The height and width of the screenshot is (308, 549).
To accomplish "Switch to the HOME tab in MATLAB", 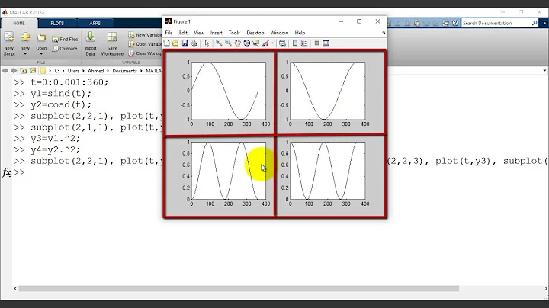I will 19,23.
